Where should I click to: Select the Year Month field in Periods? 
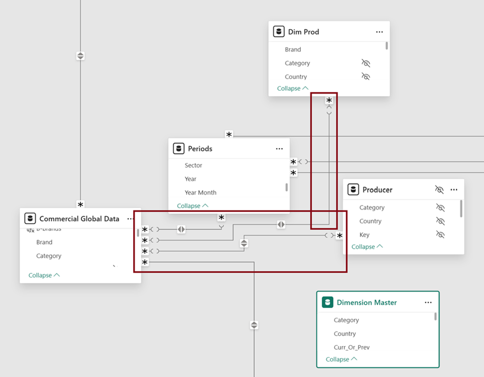click(201, 192)
